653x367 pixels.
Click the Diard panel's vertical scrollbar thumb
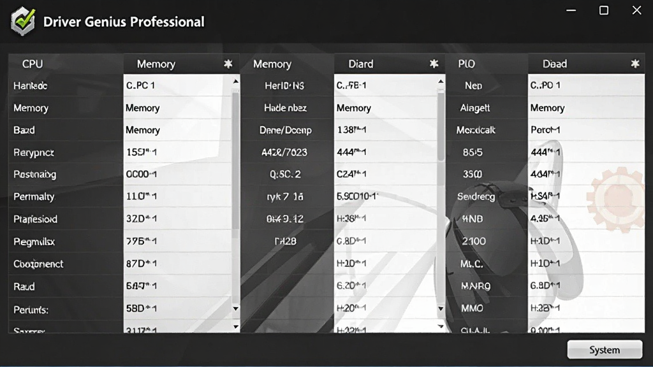[441, 127]
